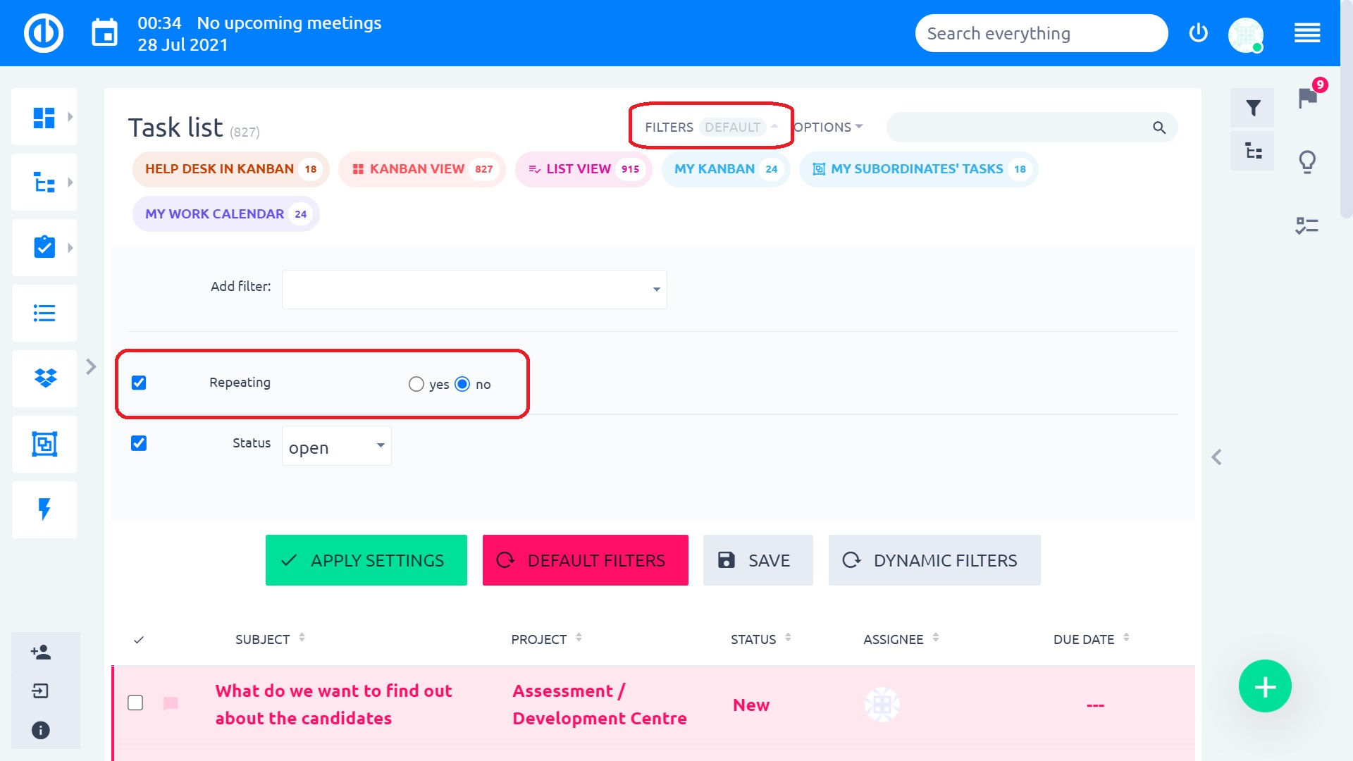Open the flag notifications icon

(1308, 98)
